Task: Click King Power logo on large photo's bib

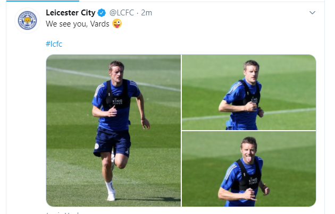Action: pyautogui.click(x=118, y=101)
